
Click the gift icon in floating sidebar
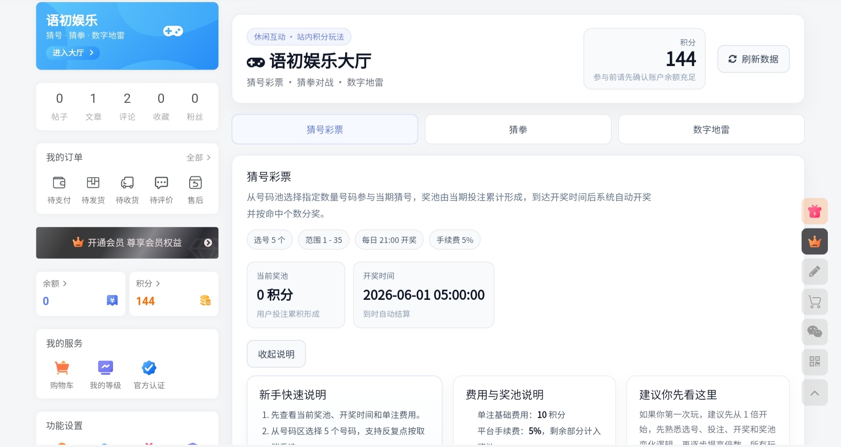(x=815, y=211)
